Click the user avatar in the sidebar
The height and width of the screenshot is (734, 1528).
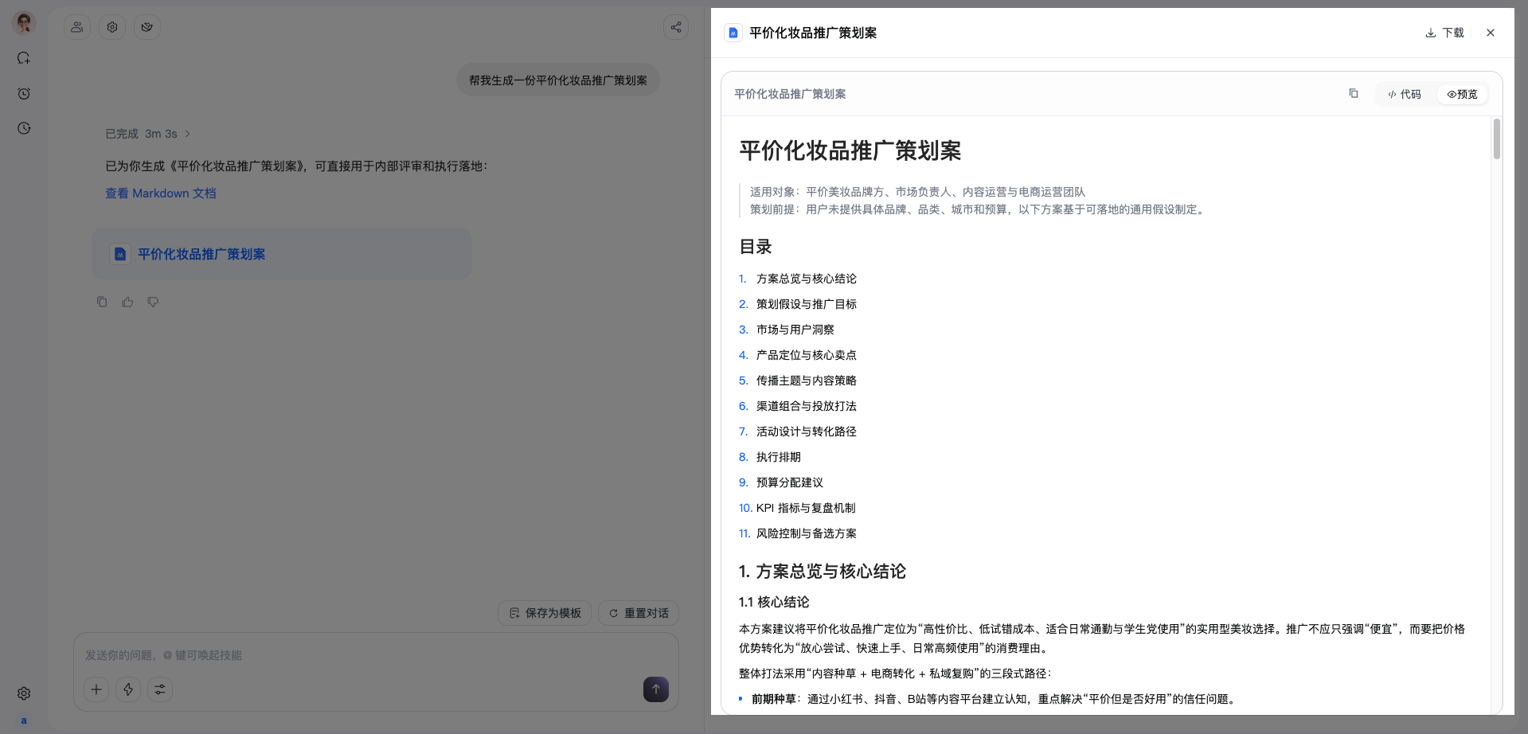(x=24, y=23)
